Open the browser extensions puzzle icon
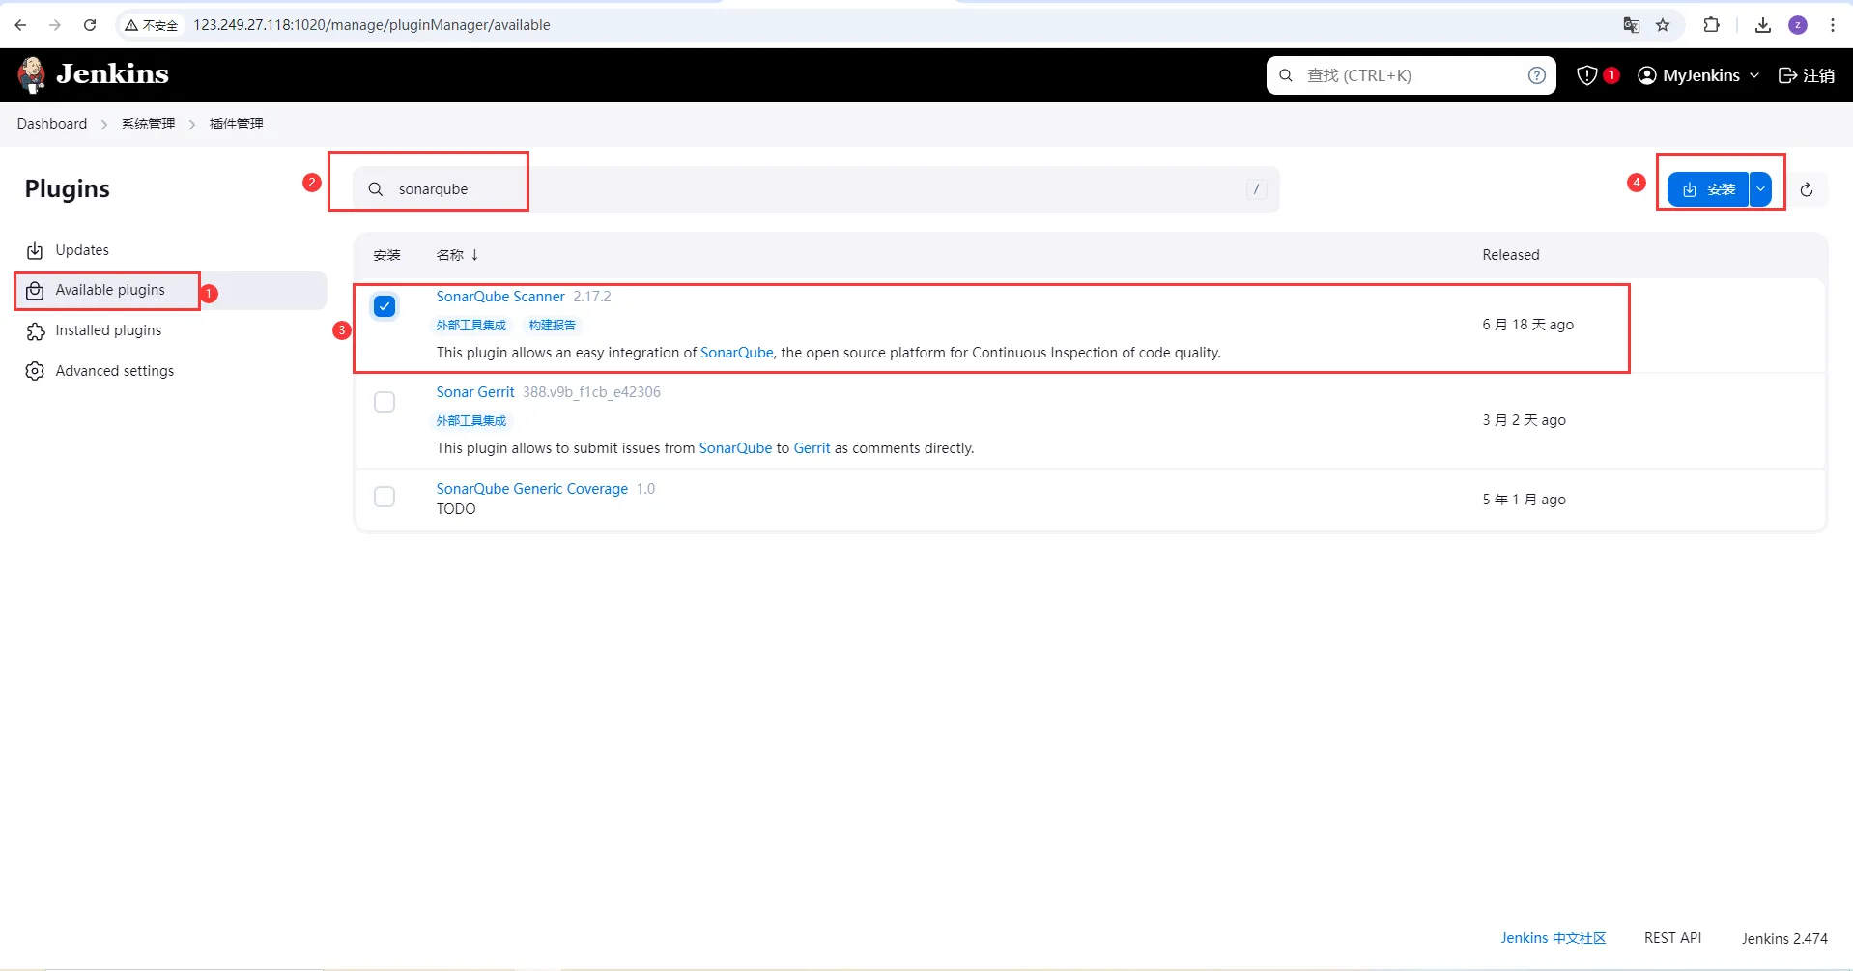The height and width of the screenshot is (971, 1853). [x=1711, y=25]
